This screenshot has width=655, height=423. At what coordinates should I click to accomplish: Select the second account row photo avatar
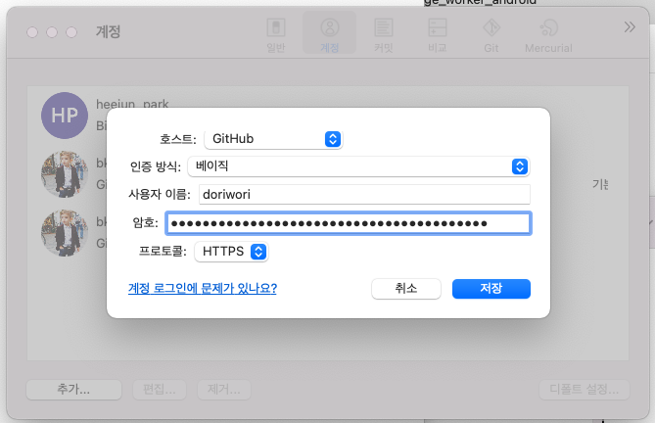(x=65, y=174)
